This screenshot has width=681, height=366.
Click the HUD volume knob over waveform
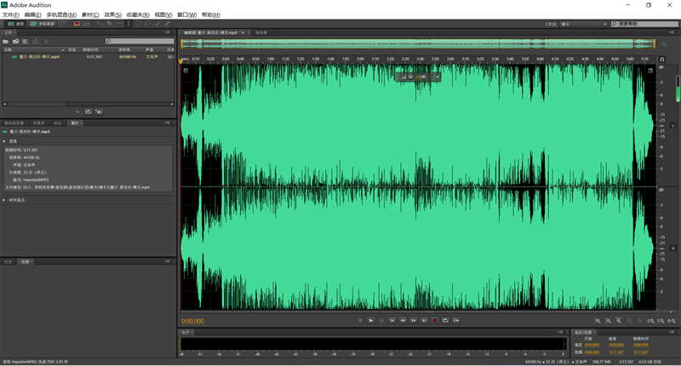click(x=409, y=77)
